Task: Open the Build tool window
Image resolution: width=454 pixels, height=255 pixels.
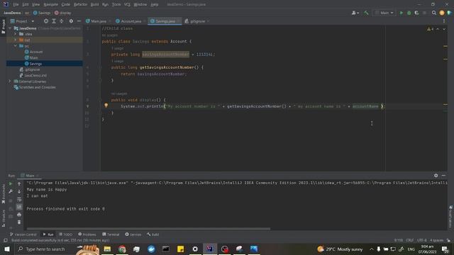Action: tap(153, 234)
